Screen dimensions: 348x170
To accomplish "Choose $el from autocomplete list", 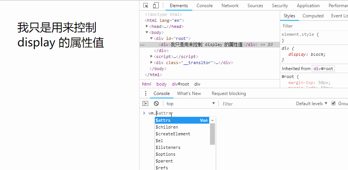I will click(182, 141).
